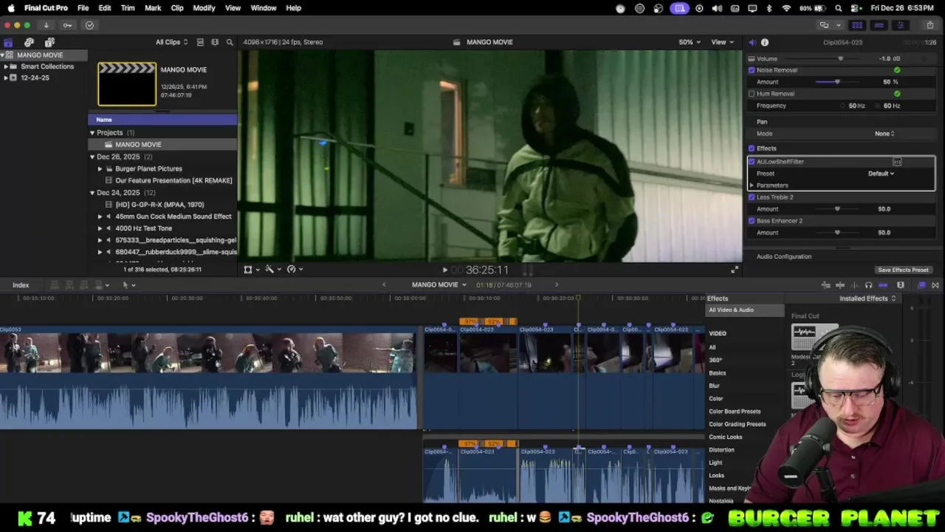Open the Info inspector icon
The height and width of the screenshot is (532, 945).
point(765,42)
